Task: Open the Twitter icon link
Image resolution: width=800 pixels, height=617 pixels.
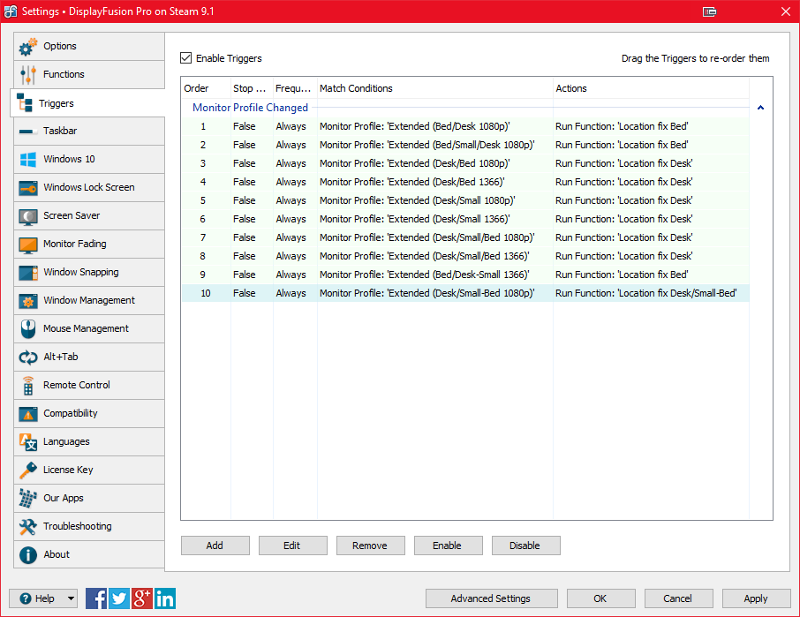Action: click(x=119, y=598)
